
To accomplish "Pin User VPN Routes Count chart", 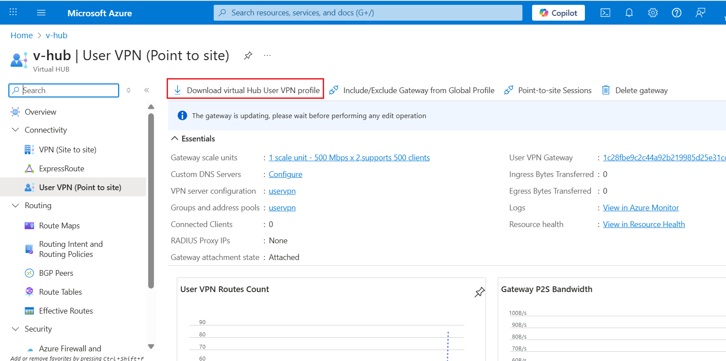I will (x=479, y=292).
